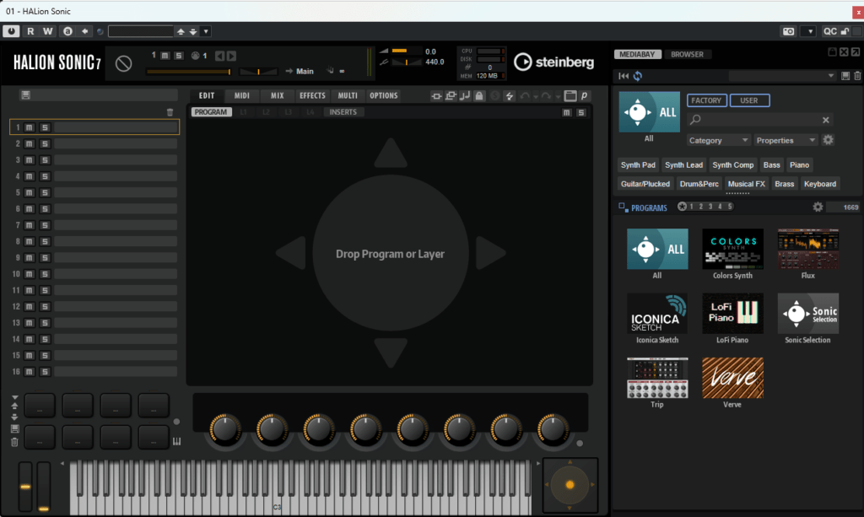Open the OPTIONS tab
Image resolution: width=864 pixels, height=517 pixels.
tap(384, 96)
